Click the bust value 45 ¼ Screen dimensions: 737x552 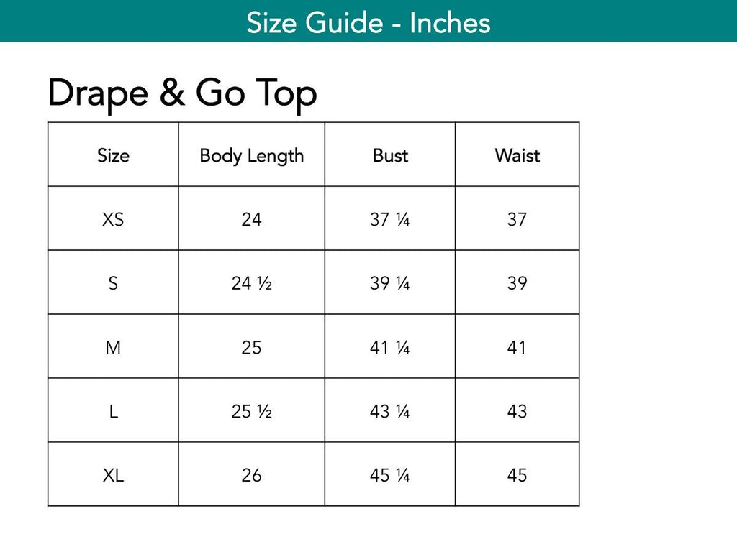(x=389, y=475)
